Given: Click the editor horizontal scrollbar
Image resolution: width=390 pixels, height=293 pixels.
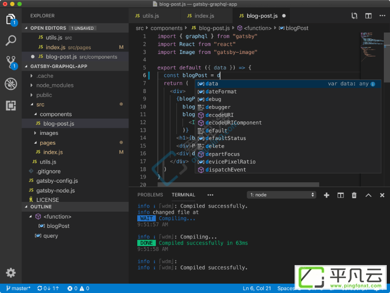Looking at the screenshot, I should click(238, 185).
